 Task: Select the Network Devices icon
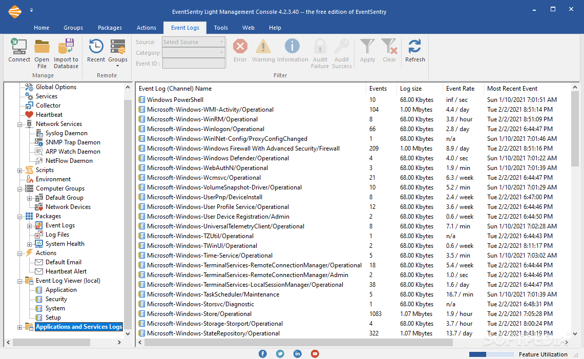pos(39,207)
